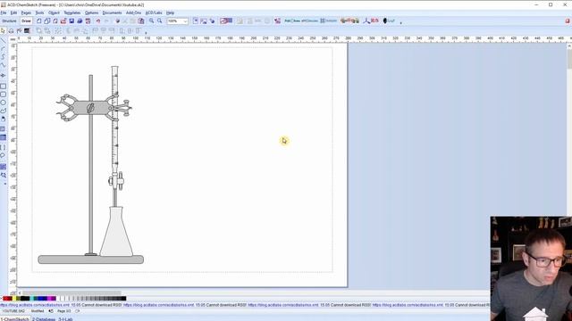Select the Line drawing tool

(3, 40)
